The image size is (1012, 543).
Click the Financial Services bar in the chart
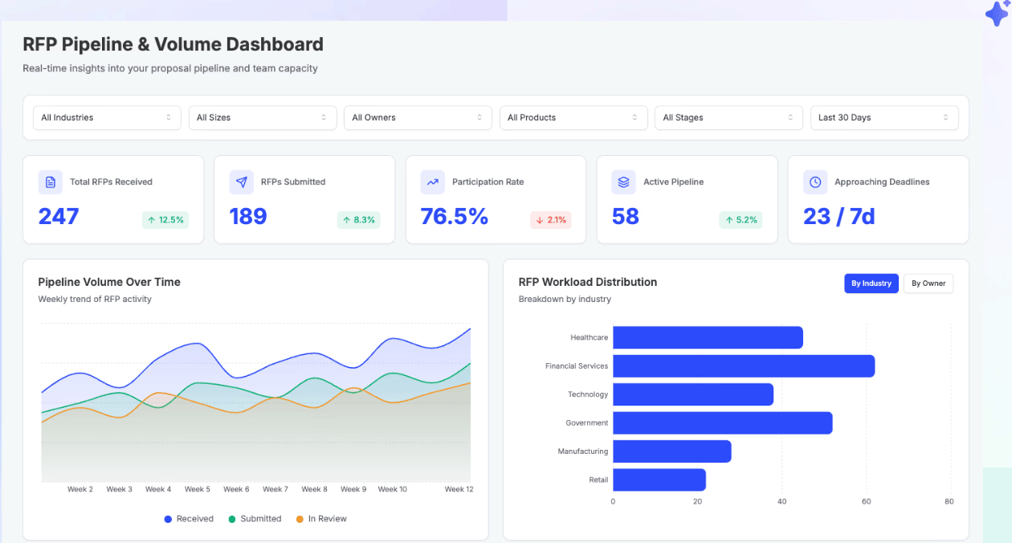click(x=743, y=365)
